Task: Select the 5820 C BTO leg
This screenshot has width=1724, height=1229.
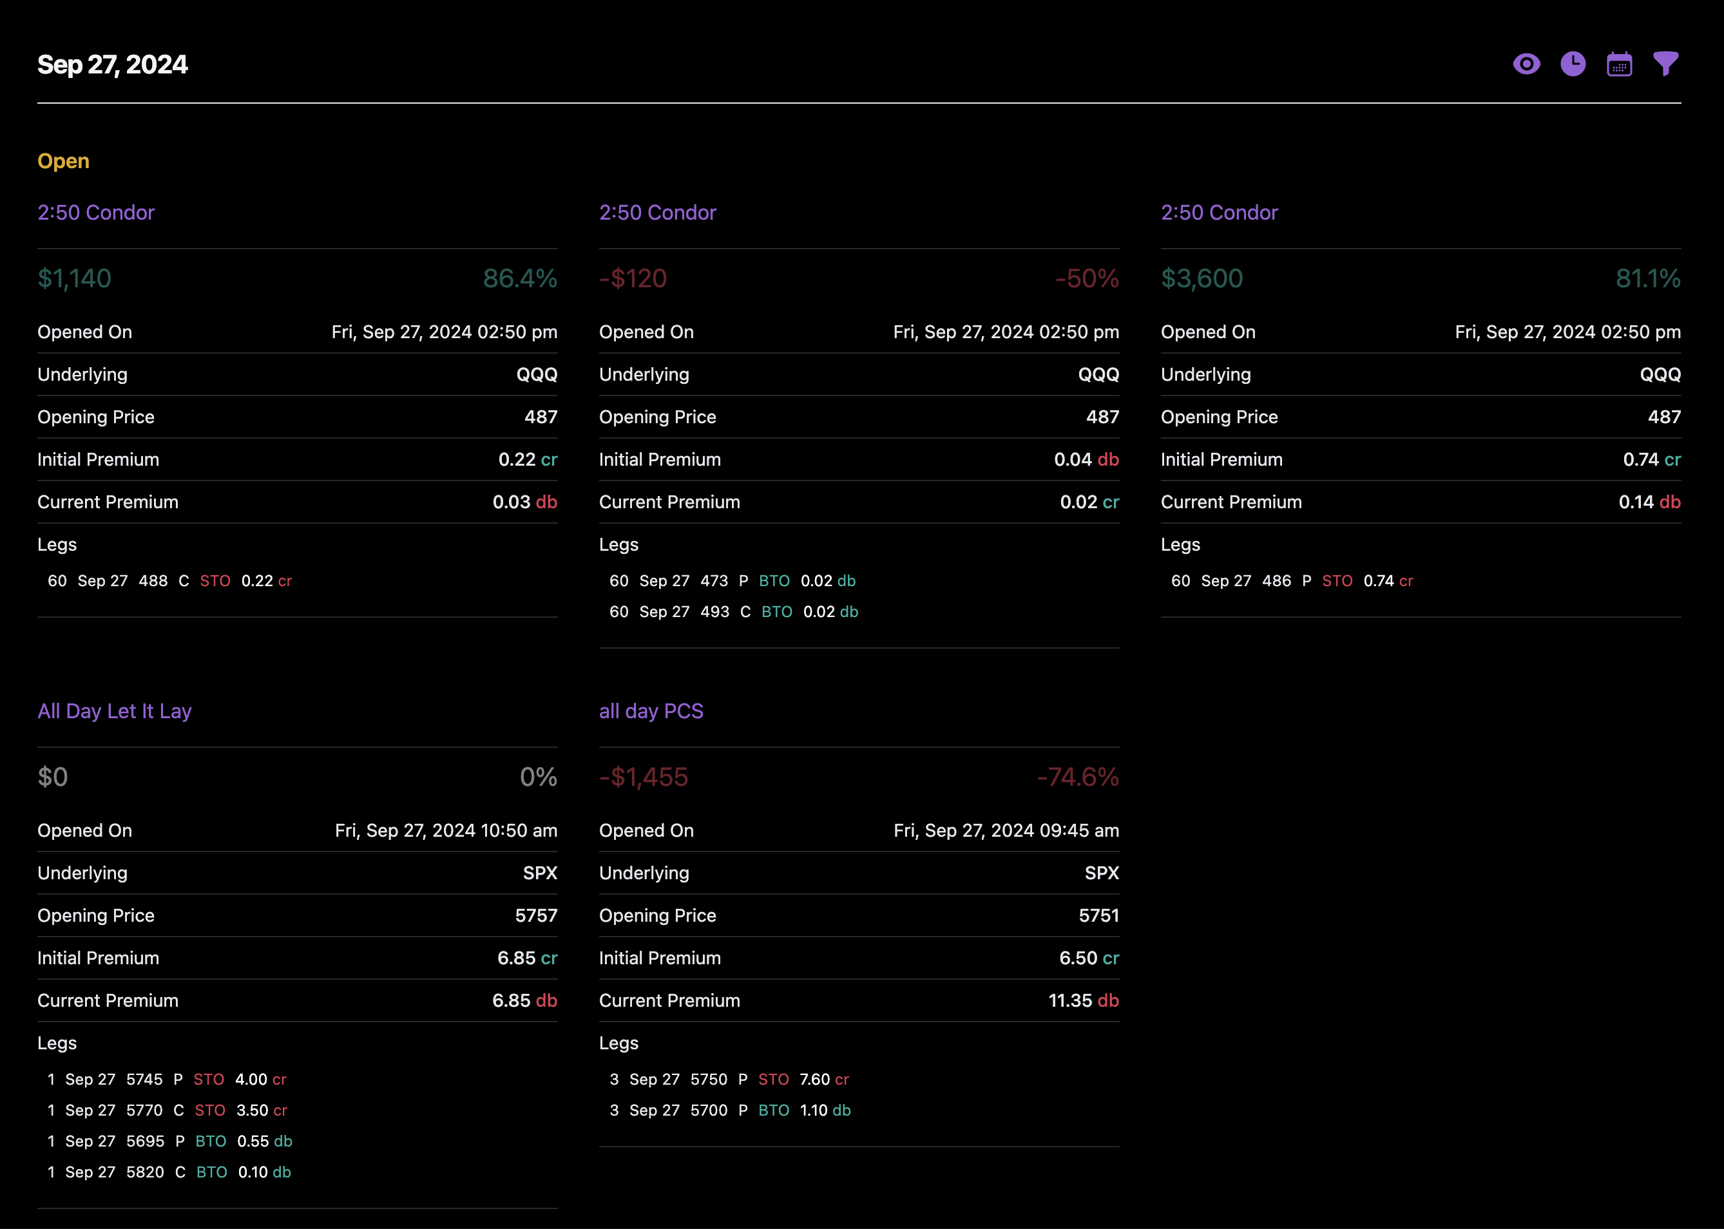Action: point(169,1172)
